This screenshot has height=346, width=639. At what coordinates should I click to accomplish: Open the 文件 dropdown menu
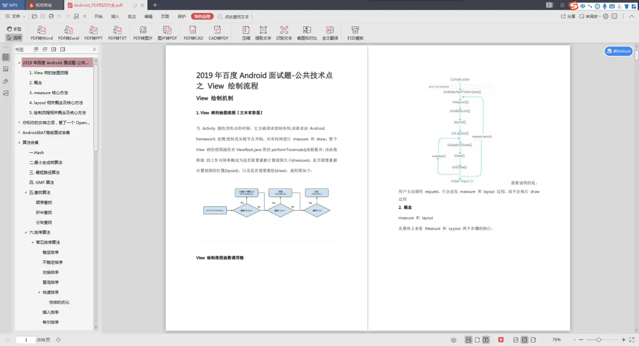(x=15, y=16)
